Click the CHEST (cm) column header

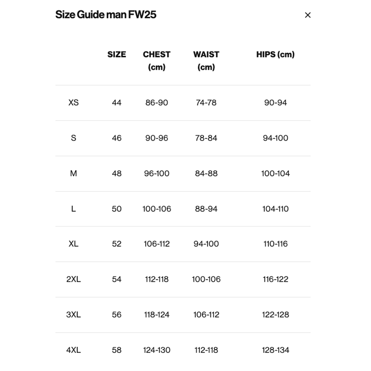(157, 60)
